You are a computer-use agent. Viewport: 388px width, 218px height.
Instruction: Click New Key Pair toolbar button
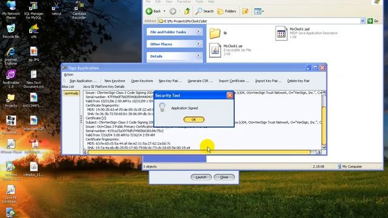pyautogui.click(x=170, y=81)
